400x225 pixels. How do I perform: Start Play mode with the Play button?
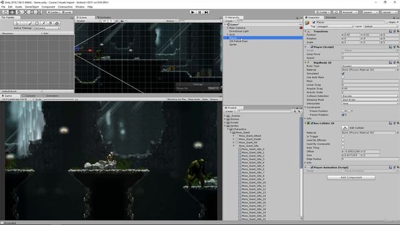(193, 12)
